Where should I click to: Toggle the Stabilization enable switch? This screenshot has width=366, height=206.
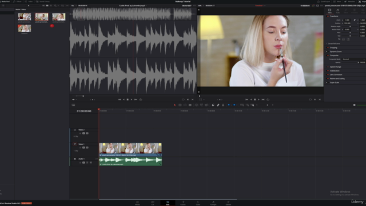[328, 71]
